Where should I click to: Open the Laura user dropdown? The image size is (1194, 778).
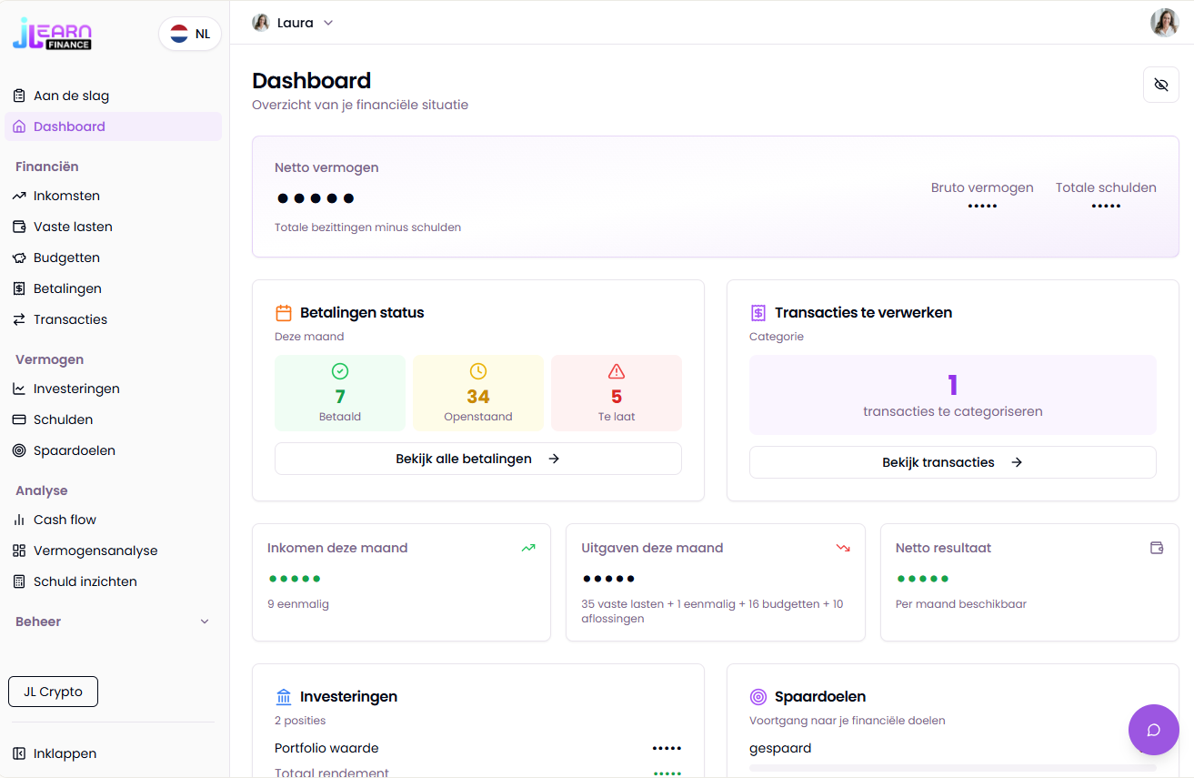293,23
